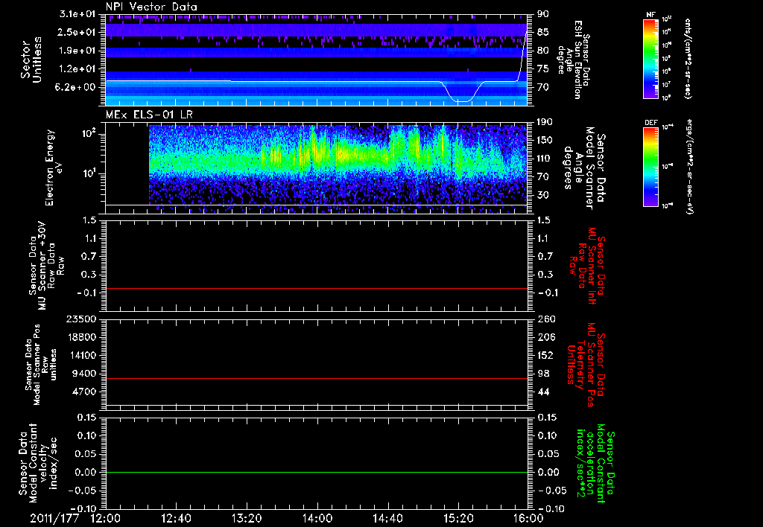Click the '14100' scanner position tick label

coord(81,355)
